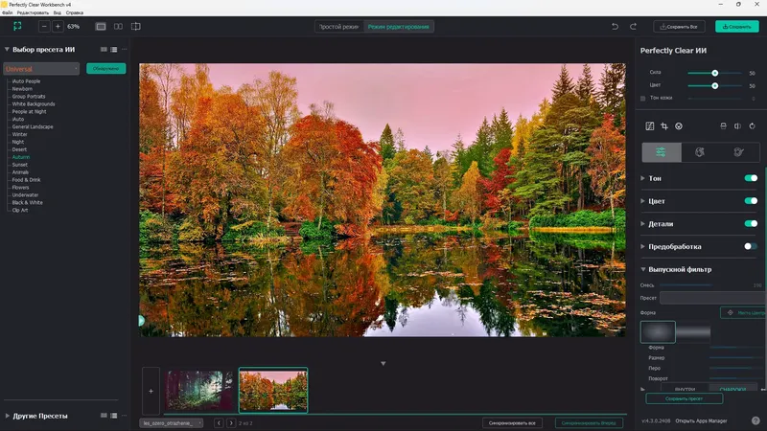Collapse the filmstrip with down arrow
Viewport: 767px width, 431px height.
coord(383,364)
